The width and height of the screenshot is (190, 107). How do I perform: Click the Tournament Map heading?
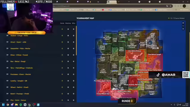click(85, 18)
